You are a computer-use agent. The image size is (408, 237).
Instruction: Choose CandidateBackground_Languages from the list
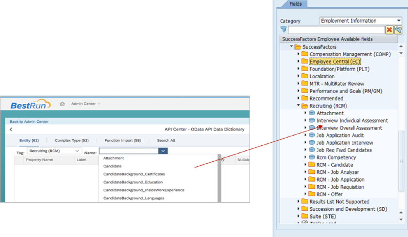pyautogui.click(x=134, y=198)
